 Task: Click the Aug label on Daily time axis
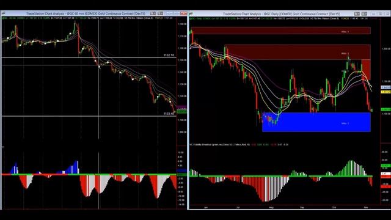point(271,207)
